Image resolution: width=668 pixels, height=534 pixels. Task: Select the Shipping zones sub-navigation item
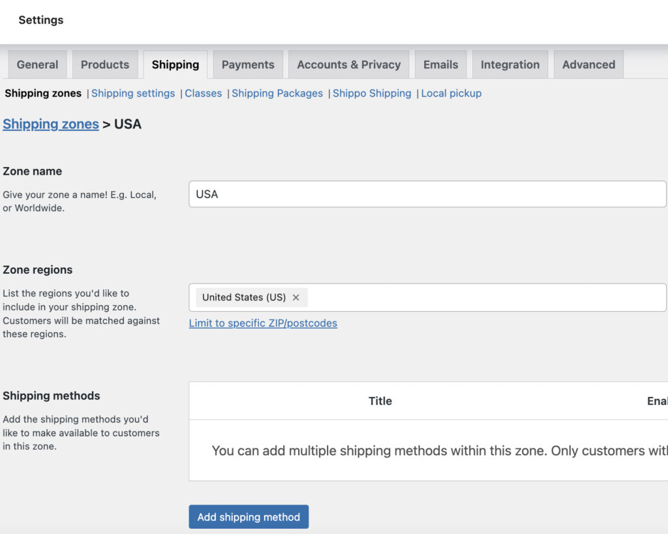tap(43, 93)
